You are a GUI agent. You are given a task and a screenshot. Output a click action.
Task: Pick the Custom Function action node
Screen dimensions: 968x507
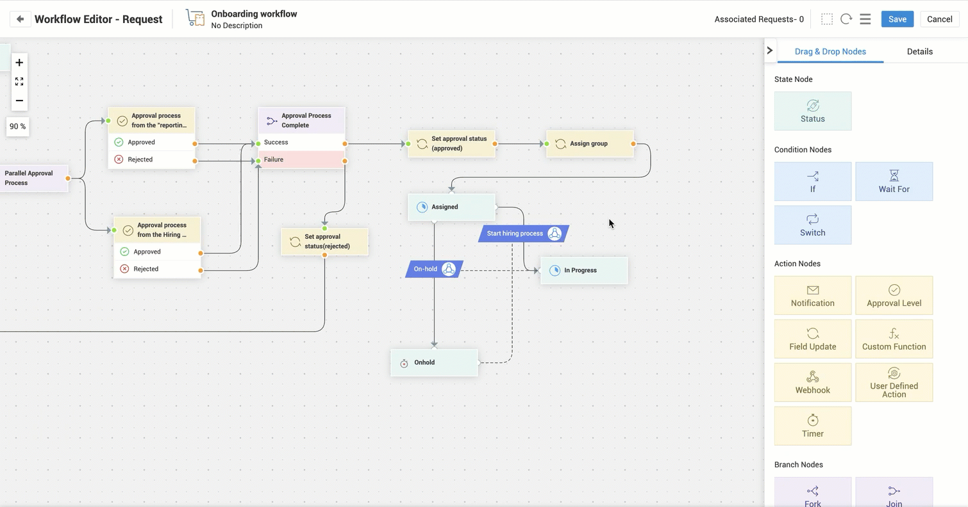coord(894,339)
